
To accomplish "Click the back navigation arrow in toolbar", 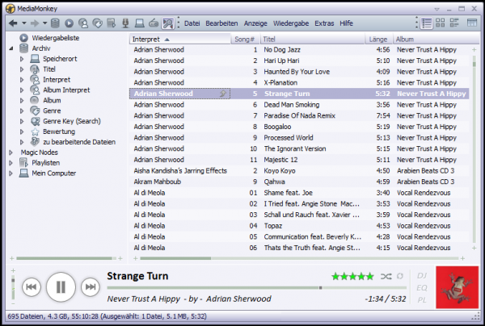I will (x=12, y=23).
